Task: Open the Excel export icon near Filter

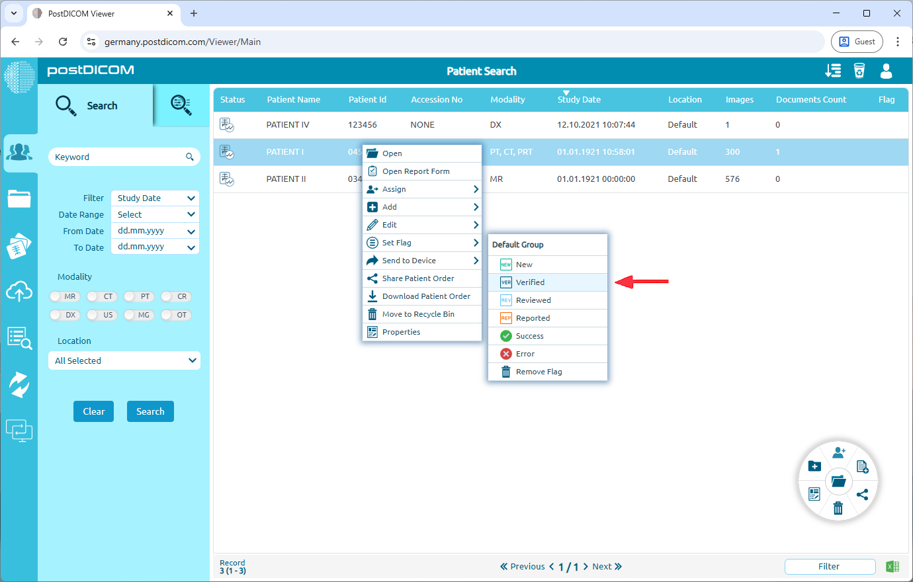Action: click(x=892, y=566)
